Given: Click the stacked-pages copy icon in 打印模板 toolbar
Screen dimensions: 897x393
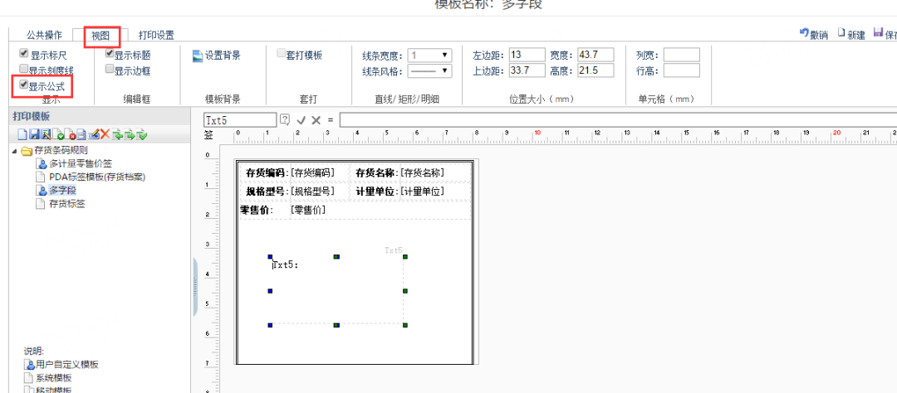Looking at the screenshot, I should [81, 135].
